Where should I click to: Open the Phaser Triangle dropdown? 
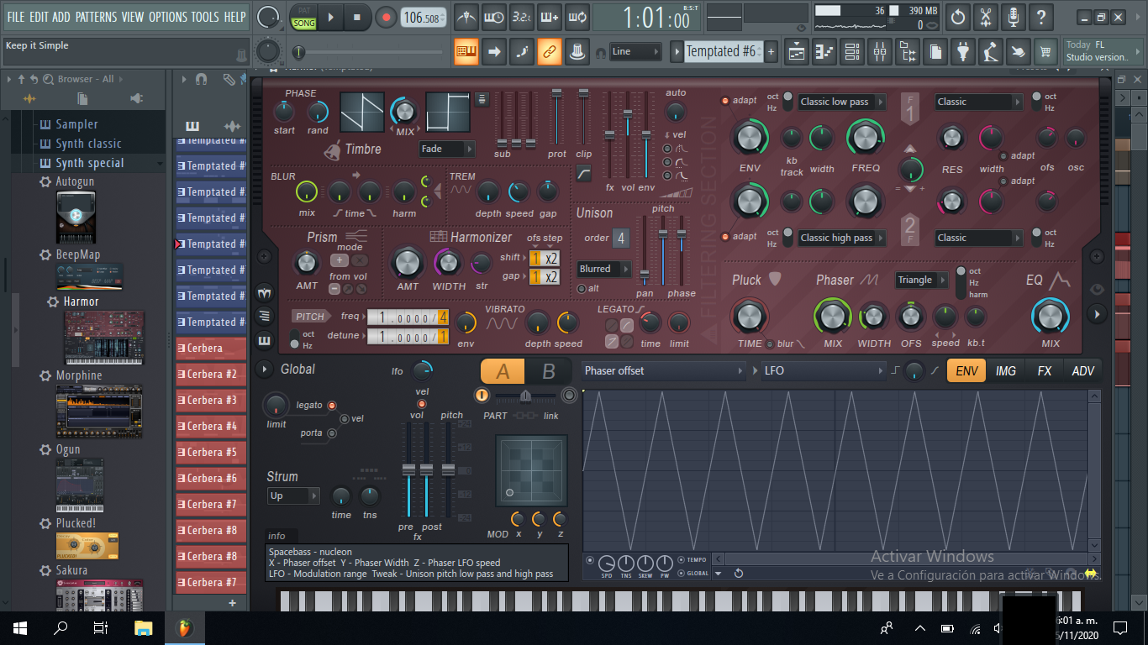pos(922,280)
